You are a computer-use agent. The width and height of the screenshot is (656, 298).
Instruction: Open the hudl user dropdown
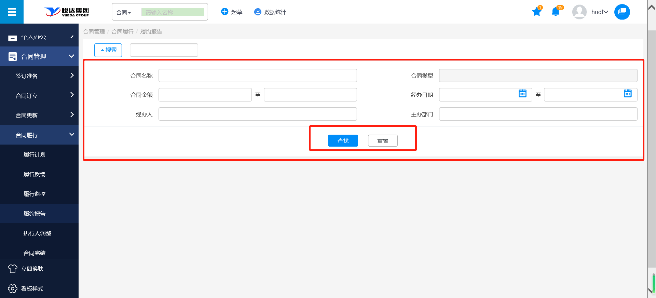(x=600, y=12)
